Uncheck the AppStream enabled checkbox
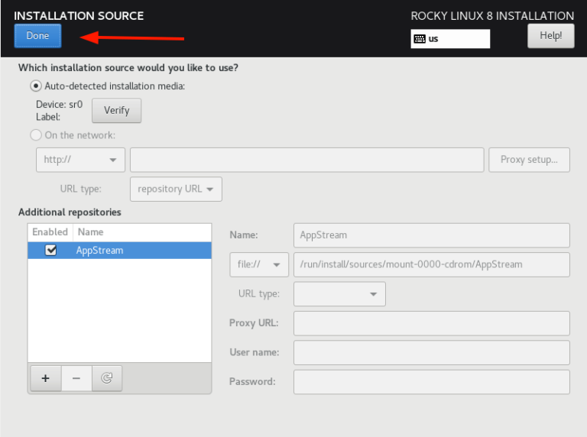The width and height of the screenshot is (587, 437). [x=50, y=251]
